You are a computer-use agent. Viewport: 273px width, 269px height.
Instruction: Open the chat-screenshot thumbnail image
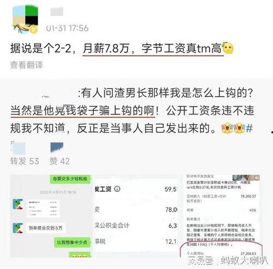51,216
